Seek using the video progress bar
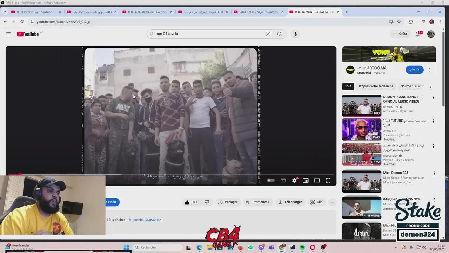Viewport: 449px width, 253px height. click(171, 174)
